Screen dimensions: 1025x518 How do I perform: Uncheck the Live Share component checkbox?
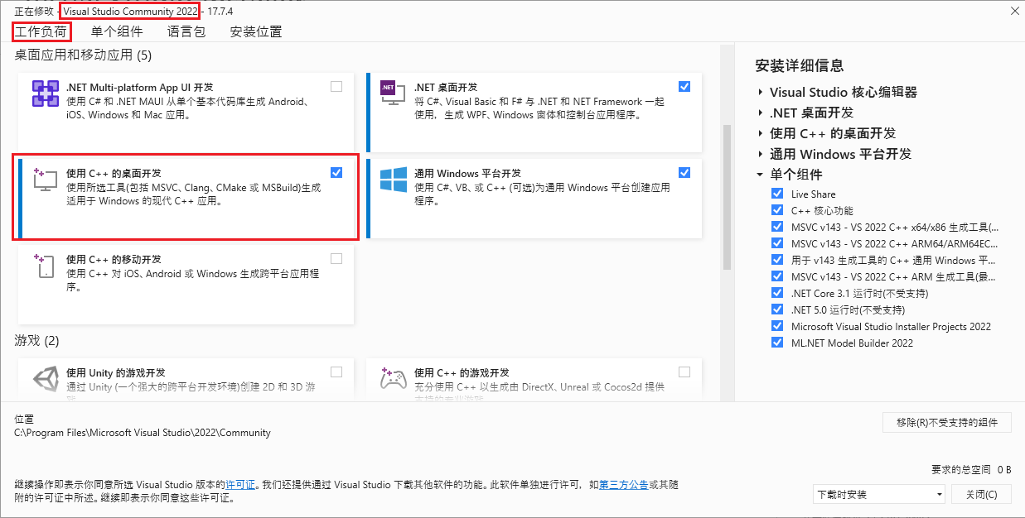[x=776, y=194]
